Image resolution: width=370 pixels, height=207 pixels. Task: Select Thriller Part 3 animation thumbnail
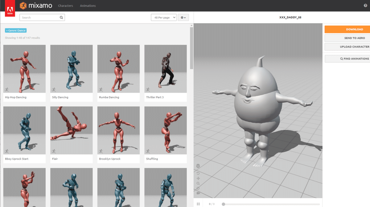coord(166,69)
